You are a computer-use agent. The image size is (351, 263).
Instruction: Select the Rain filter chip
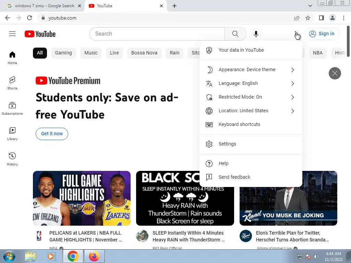pos(174,53)
